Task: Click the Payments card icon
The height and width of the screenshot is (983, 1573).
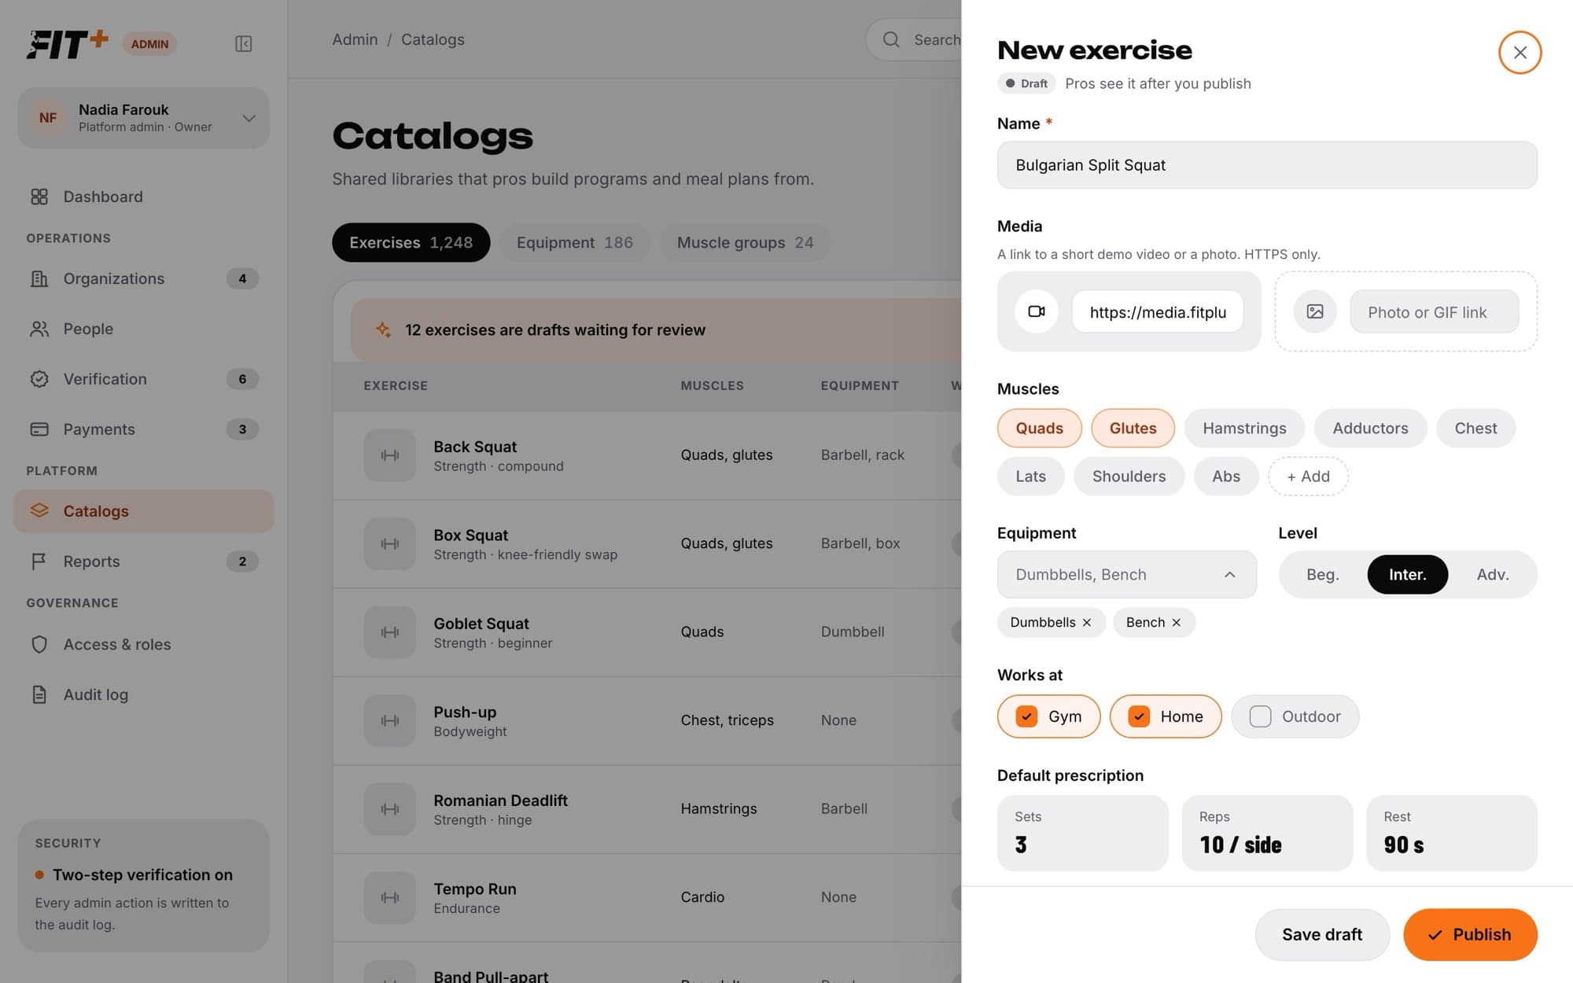Action: coord(39,429)
